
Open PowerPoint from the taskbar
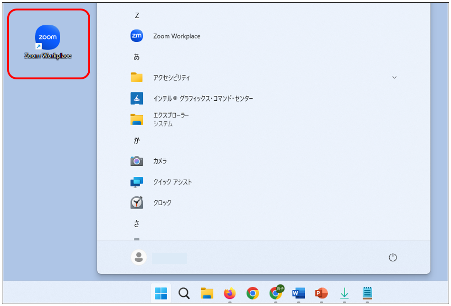[x=321, y=293]
